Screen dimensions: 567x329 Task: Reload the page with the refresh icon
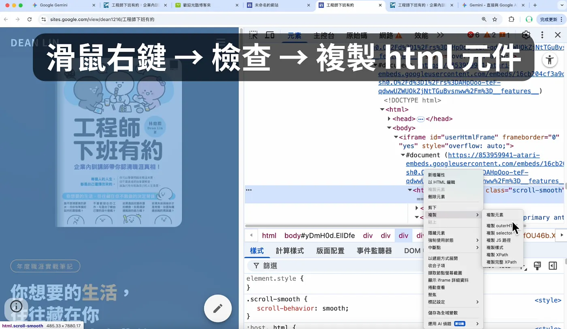click(x=30, y=19)
